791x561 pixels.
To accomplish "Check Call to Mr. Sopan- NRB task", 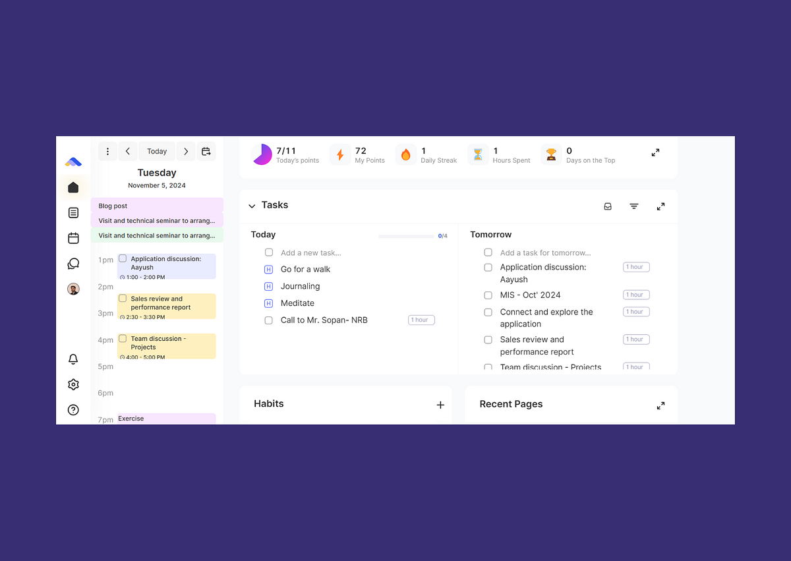I will (268, 320).
